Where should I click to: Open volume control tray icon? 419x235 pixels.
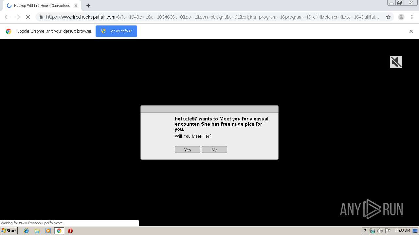click(x=380, y=231)
